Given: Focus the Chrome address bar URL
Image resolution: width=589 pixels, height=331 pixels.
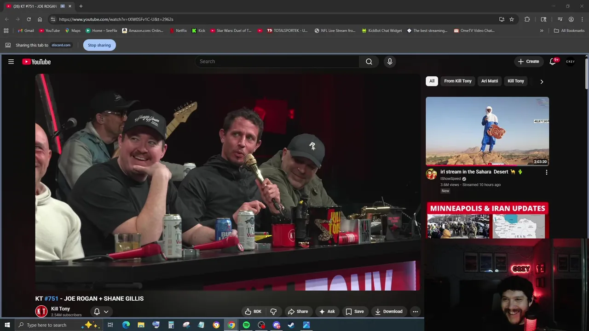Looking at the screenshot, I should click(116, 19).
